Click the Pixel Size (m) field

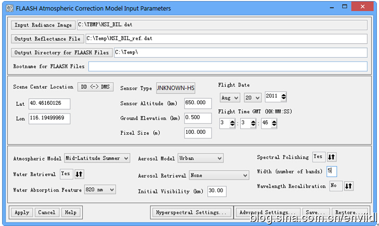coord(198,133)
